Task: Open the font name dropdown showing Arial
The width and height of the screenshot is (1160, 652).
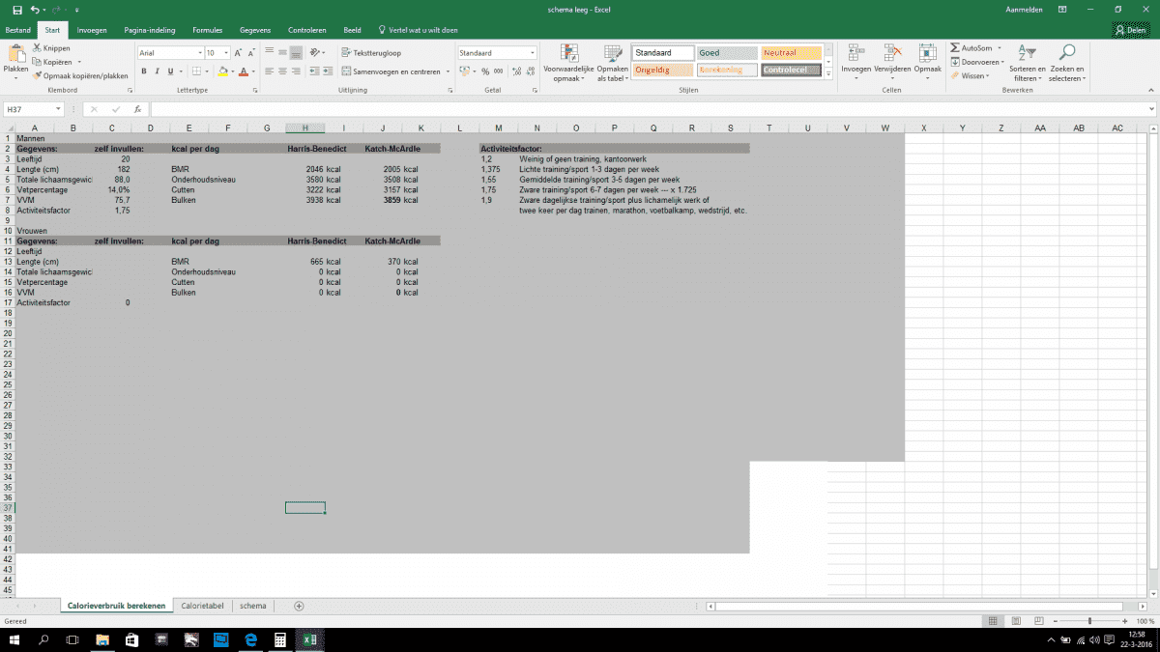Action: coord(168,53)
